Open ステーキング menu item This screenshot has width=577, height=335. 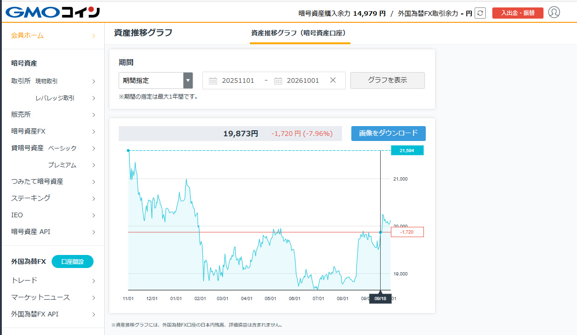pyautogui.click(x=53, y=198)
